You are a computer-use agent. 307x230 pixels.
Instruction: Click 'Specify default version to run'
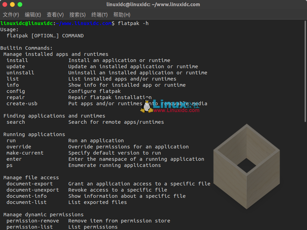click(x=115, y=153)
